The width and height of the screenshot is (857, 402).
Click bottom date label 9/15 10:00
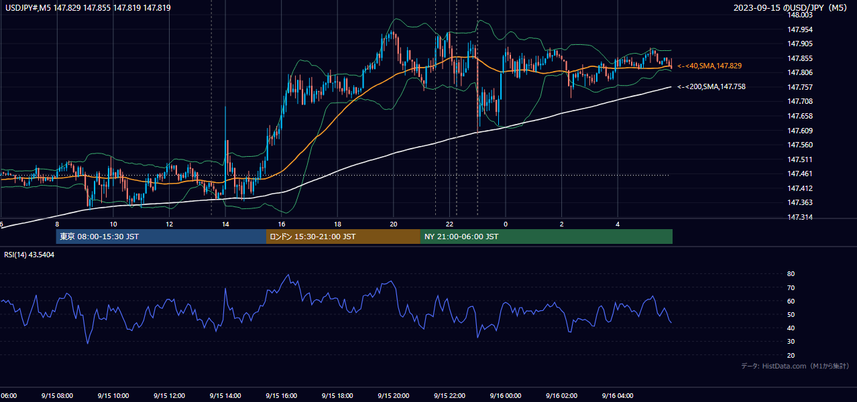[113, 395]
